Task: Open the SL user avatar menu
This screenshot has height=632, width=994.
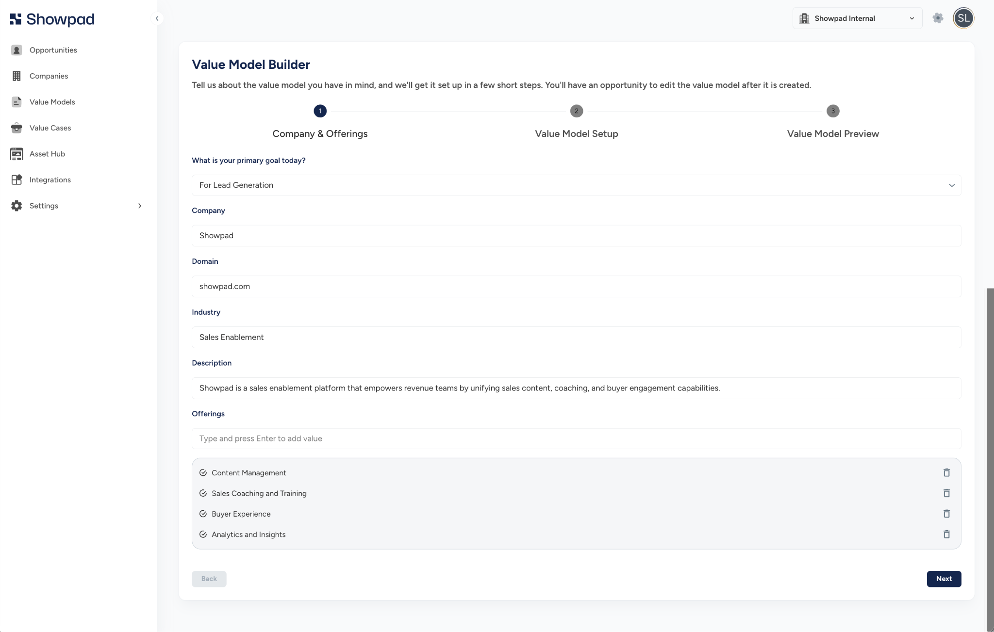Action: pyautogui.click(x=963, y=18)
